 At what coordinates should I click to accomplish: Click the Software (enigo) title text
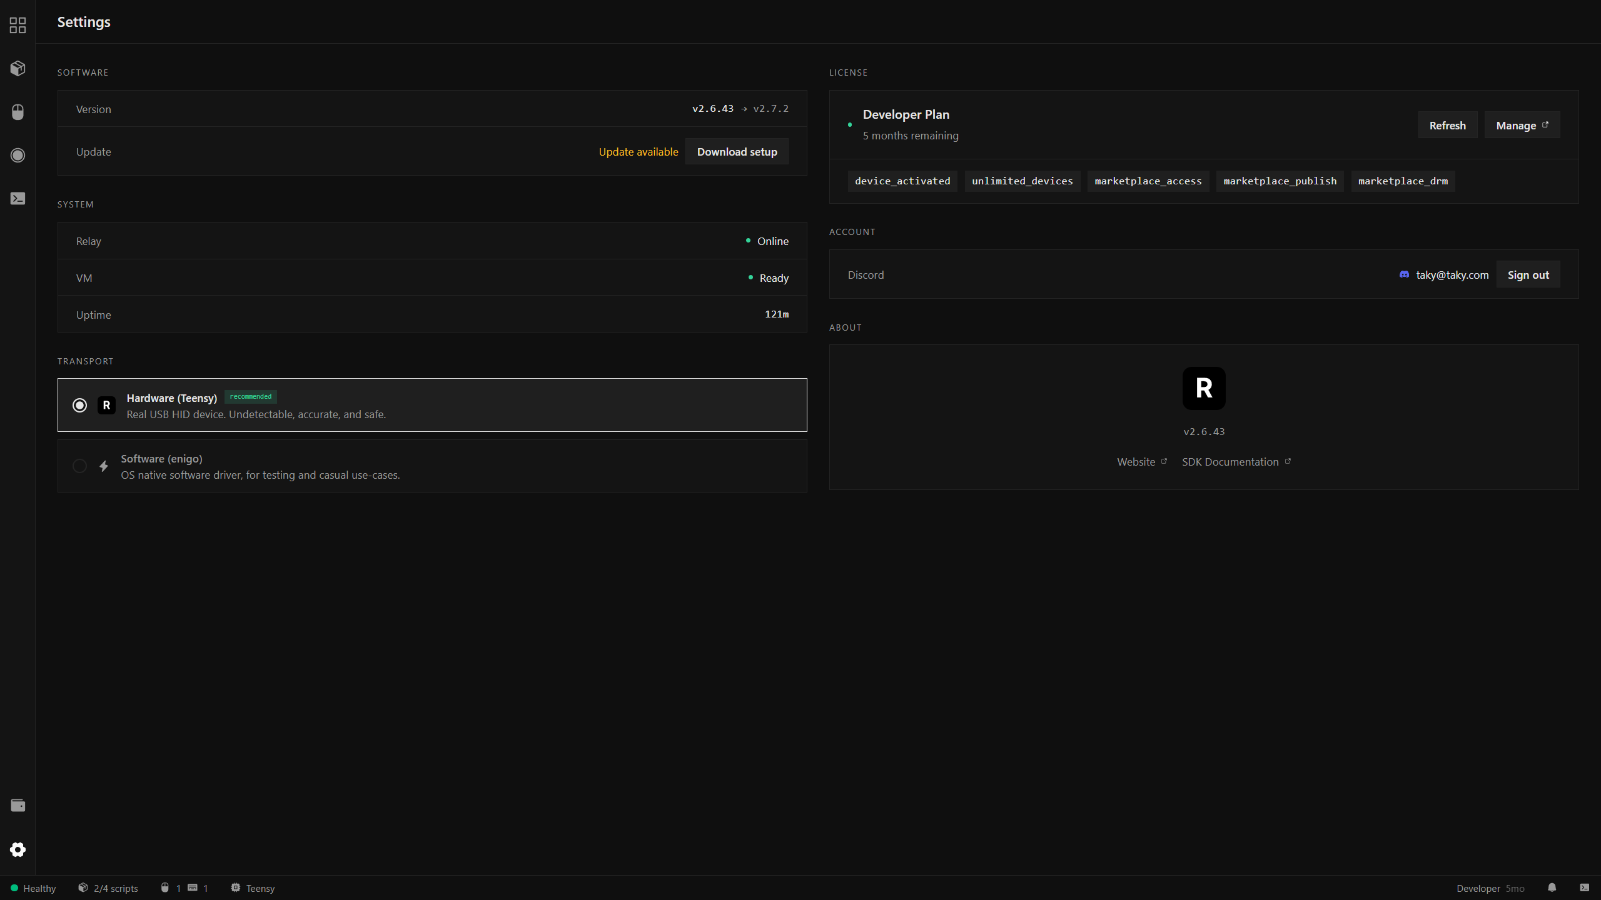pyautogui.click(x=161, y=459)
